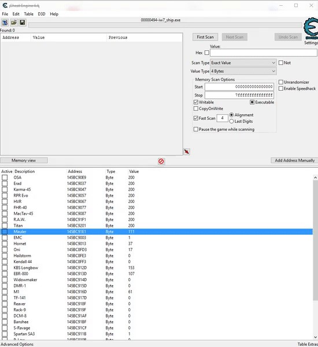
Task: Click the Start address field
Action: coord(239,87)
